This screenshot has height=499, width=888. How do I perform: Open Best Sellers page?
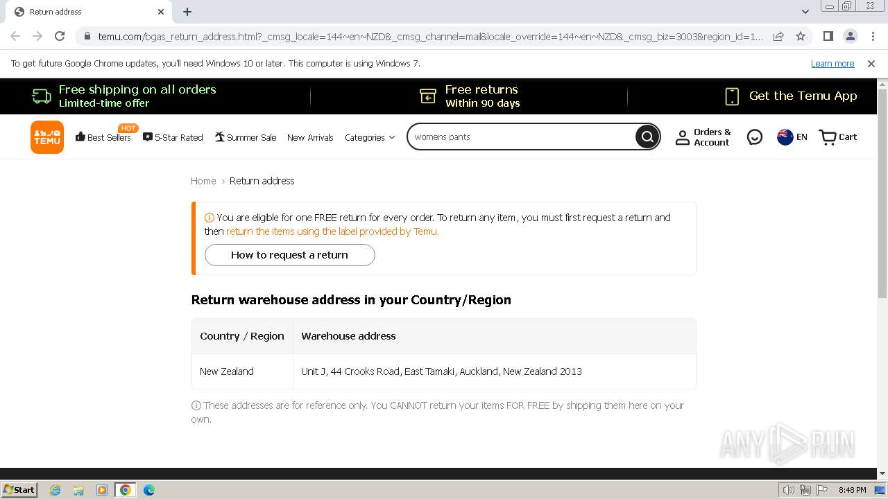coord(103,137)
